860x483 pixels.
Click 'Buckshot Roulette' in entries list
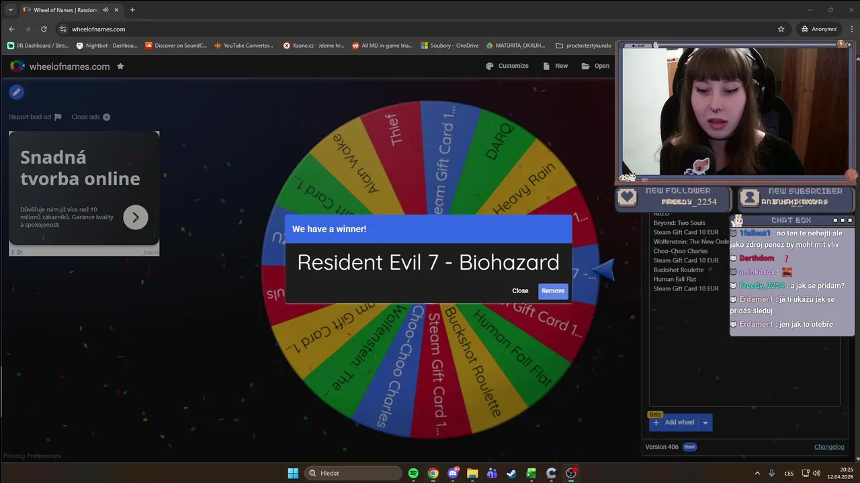[679, 270]
